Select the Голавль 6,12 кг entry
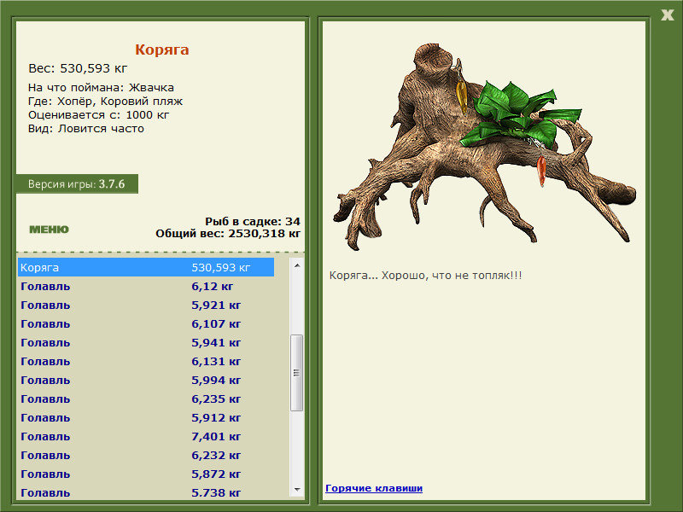Image resolution: width=683 pixels, height=512 pixels. click(x=146, y=287)
